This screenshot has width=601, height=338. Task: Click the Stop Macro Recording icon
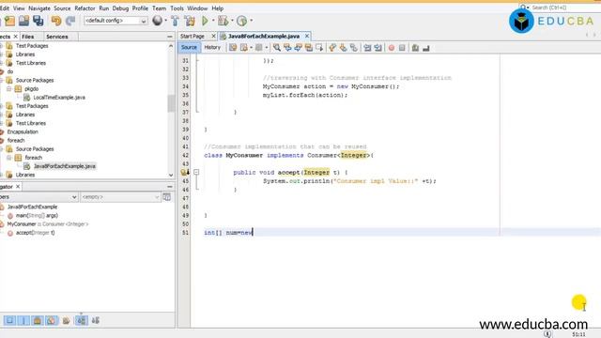click(402, 48)
